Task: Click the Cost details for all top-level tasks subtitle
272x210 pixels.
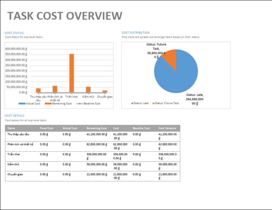Action: (26, 120)
